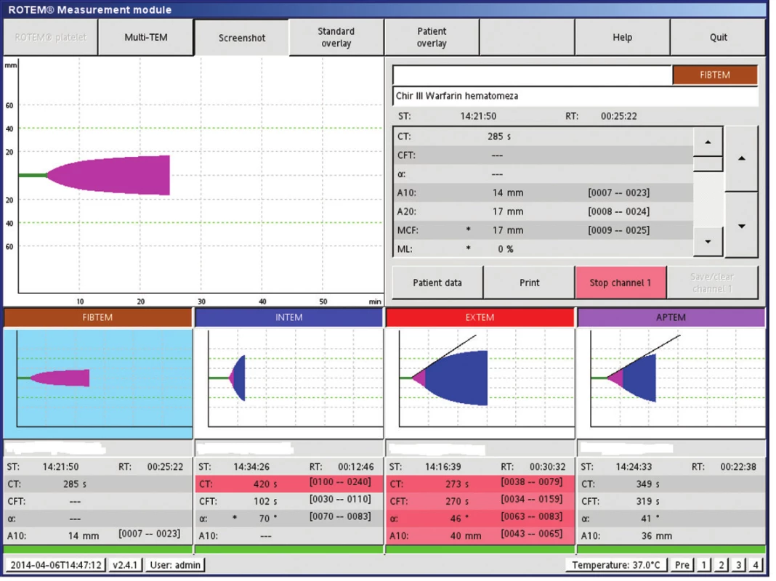The image size is (776, 581).
Task: Click the APTEM CFT 319 s row
Action: click(x=671, y=501)
